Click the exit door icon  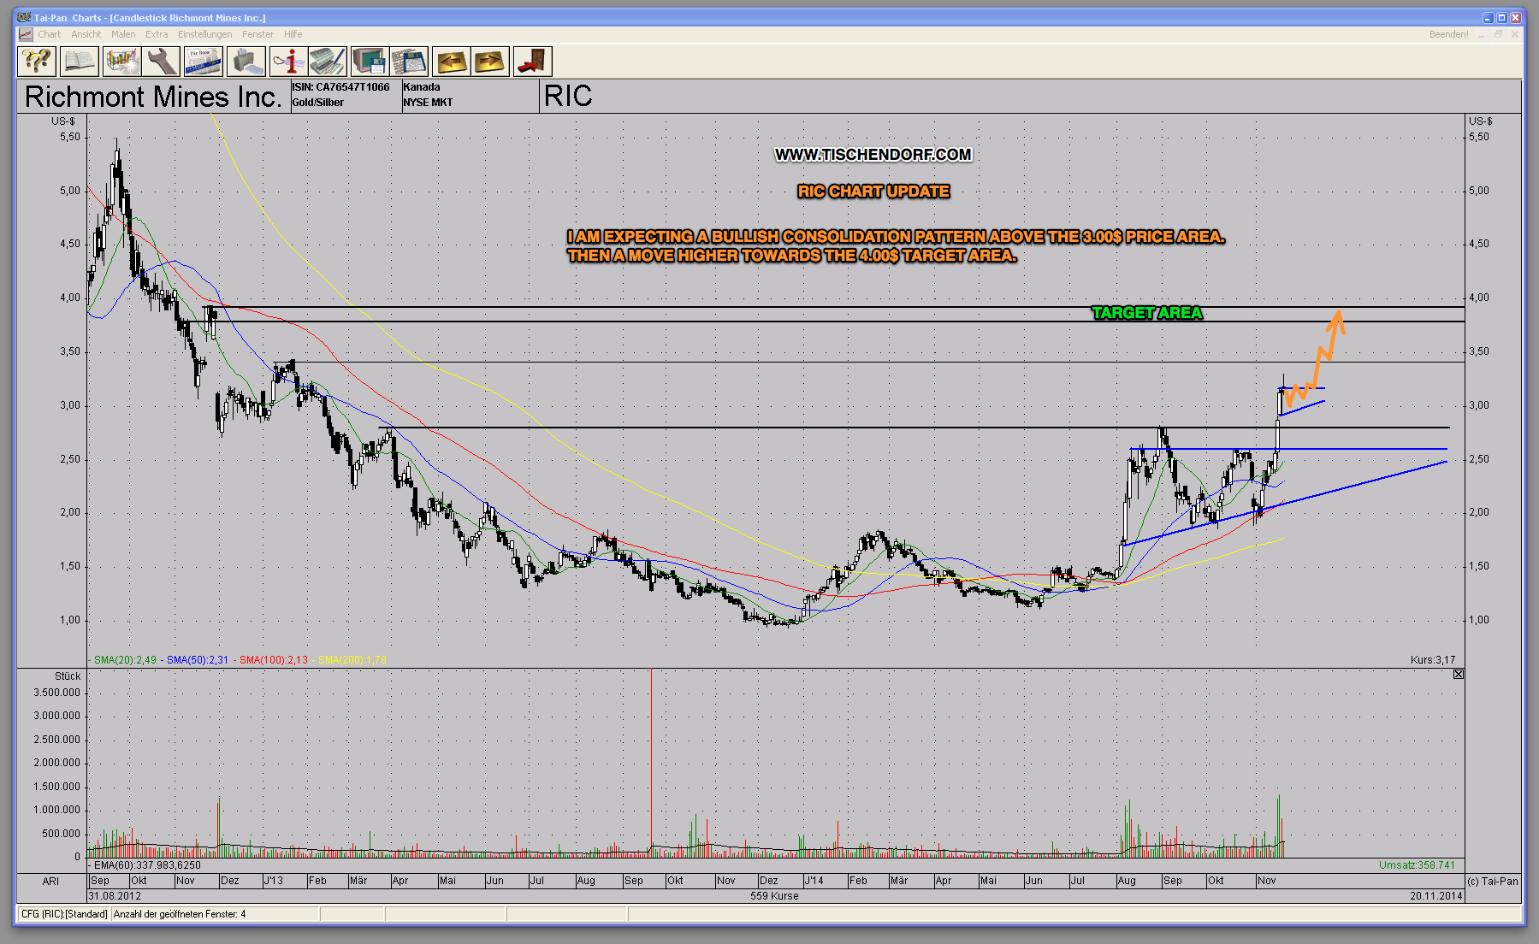532,62
